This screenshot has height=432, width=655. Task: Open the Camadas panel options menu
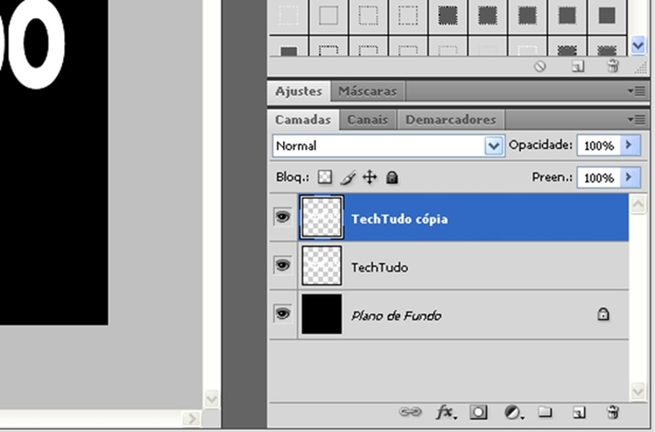(x=638, y=120)
